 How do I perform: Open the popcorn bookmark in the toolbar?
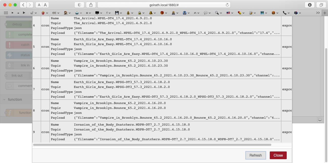pyautogui.click(x=43, y=13)
